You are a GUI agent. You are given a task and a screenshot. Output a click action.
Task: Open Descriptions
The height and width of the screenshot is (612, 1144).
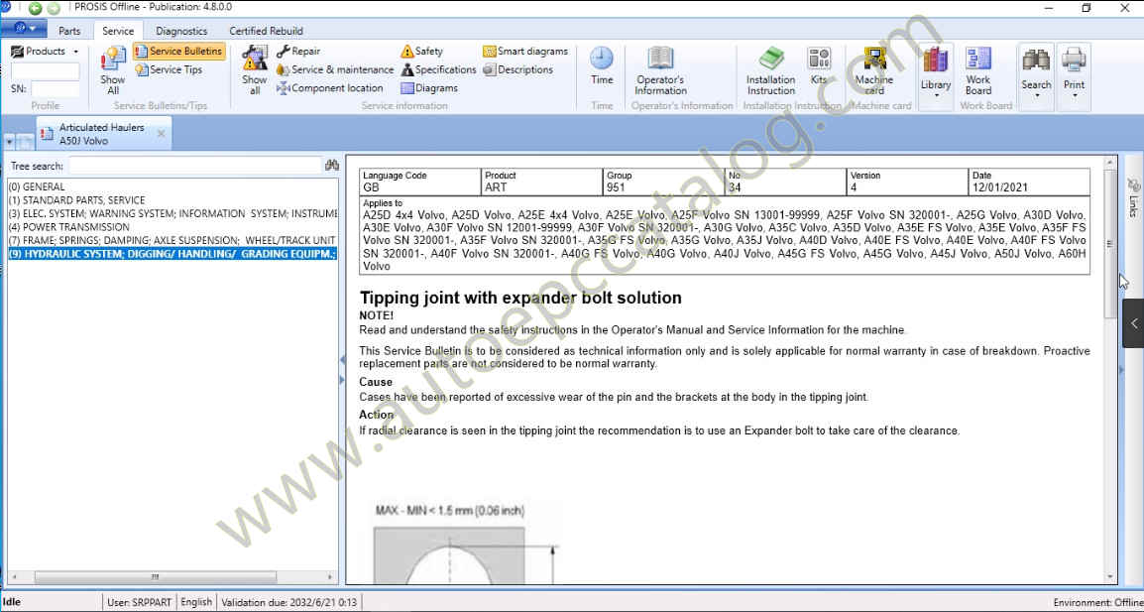point(518,69)
